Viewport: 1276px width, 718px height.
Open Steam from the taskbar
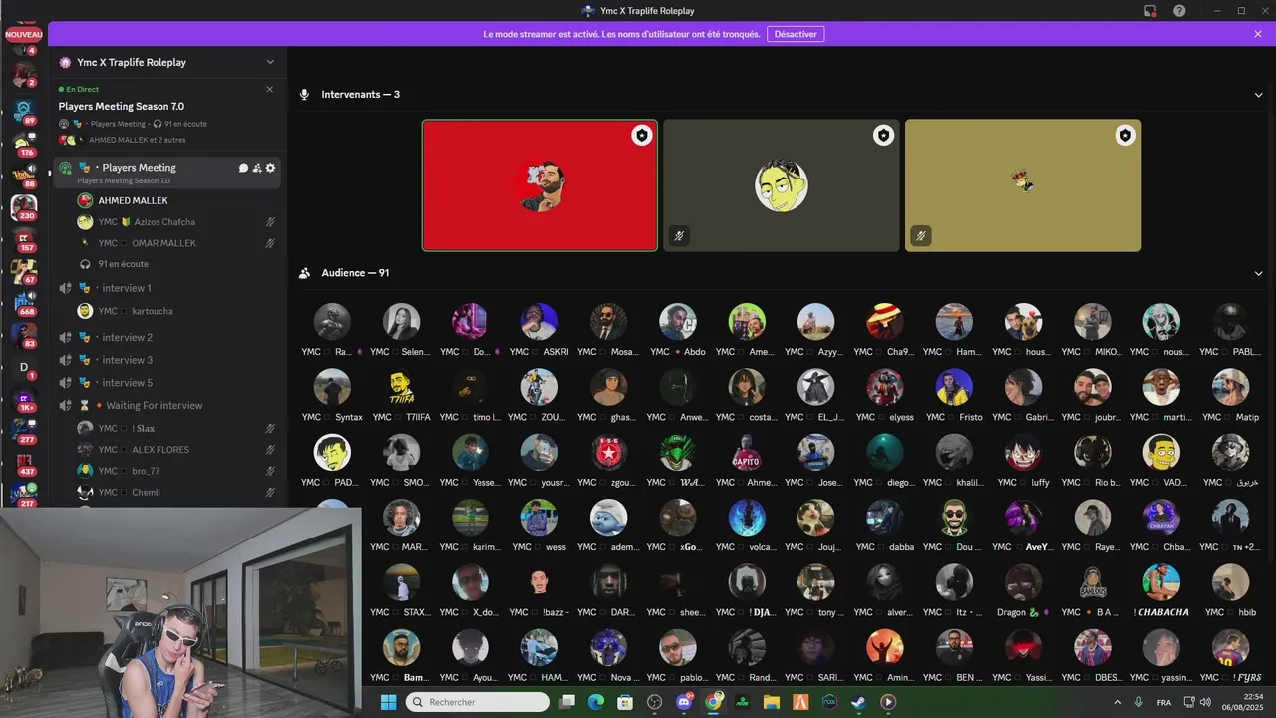coord(858,702)
